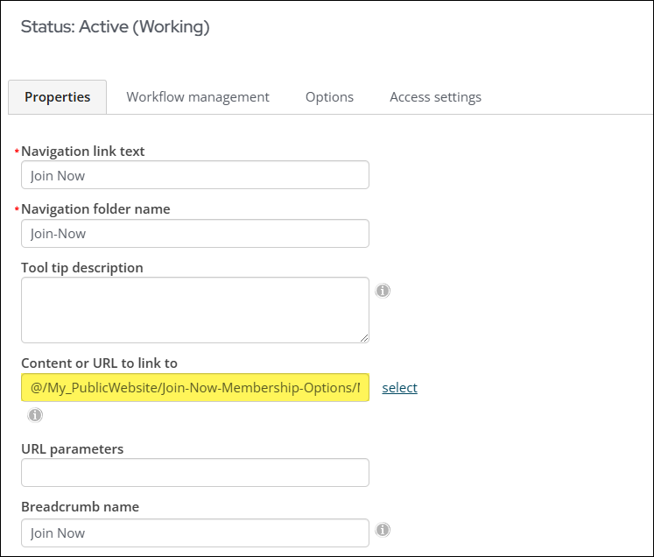Open the Workflow management tab
The image size is (654, 557).
(x=198, y=97)
